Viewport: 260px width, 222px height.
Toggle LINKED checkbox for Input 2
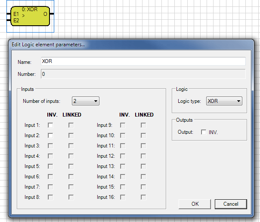[x=71, y=135]
